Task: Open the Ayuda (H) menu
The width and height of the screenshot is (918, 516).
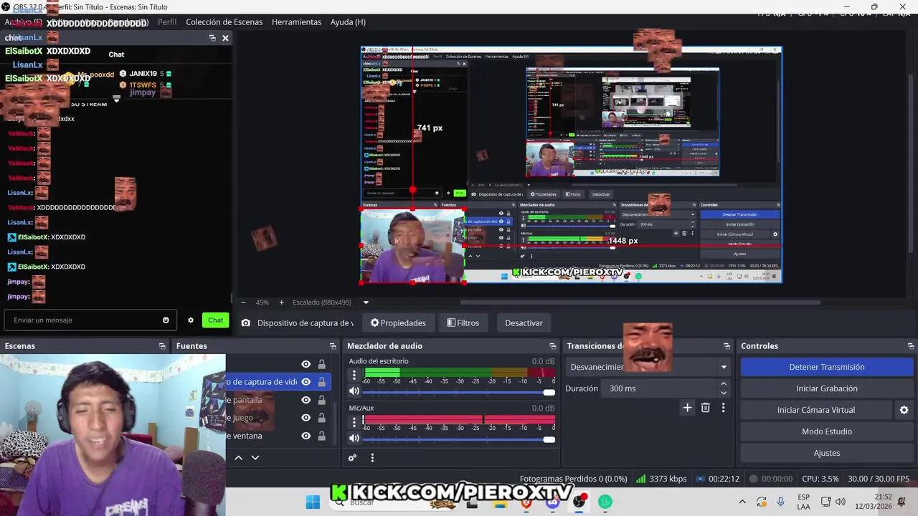Action: pos(348,22)
